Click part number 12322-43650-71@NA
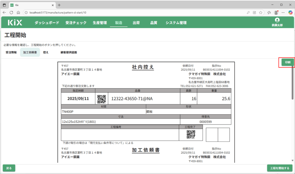Viewport: 295px width, 174px height. click(132, 99)
